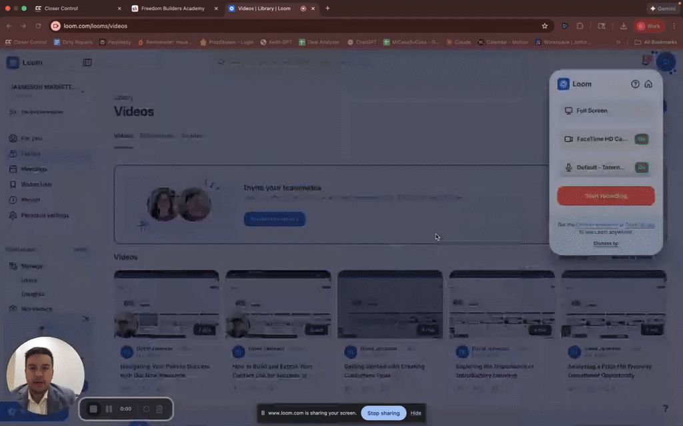Open 'How to Build and Export Your Contact List' thumbnail
683x426 pixels.
click(x=278, y=304)
